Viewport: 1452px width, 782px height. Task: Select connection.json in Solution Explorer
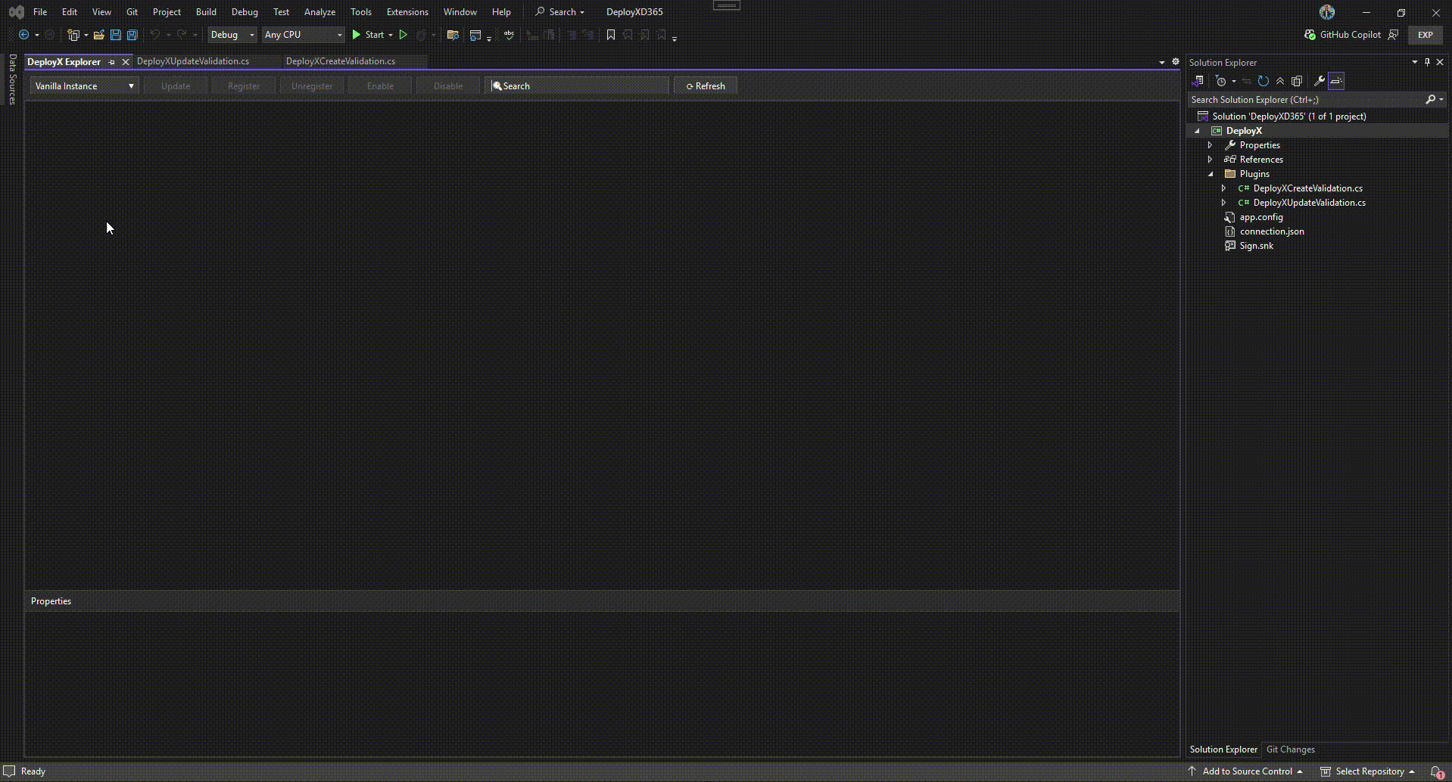coord(1272,231)
